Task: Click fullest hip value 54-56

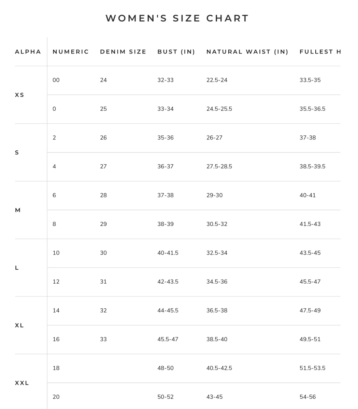Action: click(x=308, y=397)
